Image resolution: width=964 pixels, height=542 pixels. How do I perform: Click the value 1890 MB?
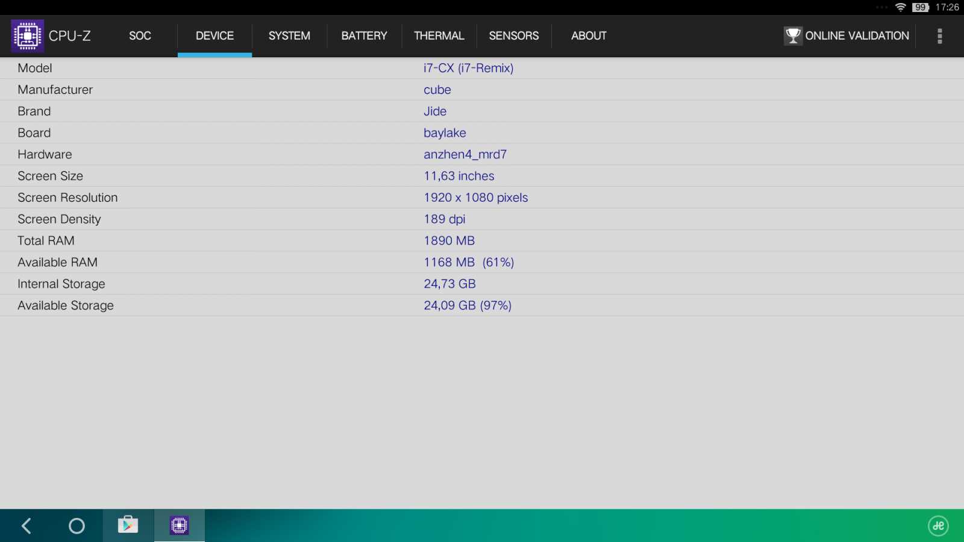point(449,241)
